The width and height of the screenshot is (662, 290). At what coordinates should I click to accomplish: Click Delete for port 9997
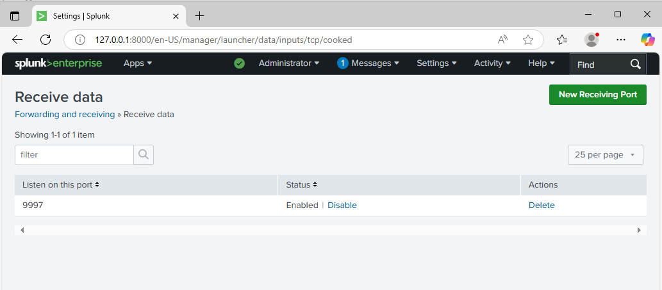(542, 205)
